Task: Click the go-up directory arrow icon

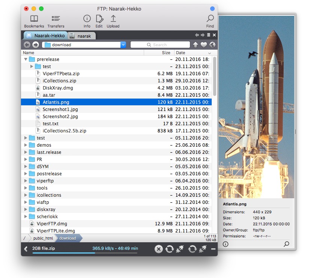Action: click(x=195, y=44)
